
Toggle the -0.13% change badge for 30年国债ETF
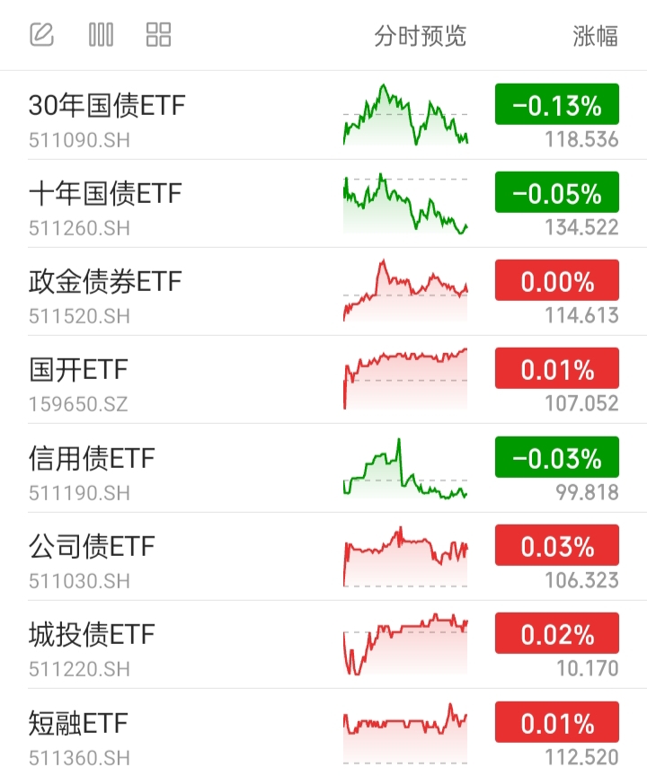[557, 105]
